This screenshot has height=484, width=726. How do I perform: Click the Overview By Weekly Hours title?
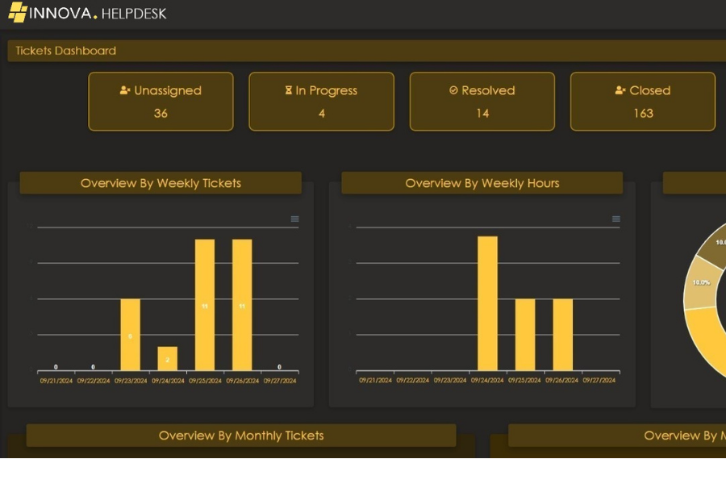point(482,183)
